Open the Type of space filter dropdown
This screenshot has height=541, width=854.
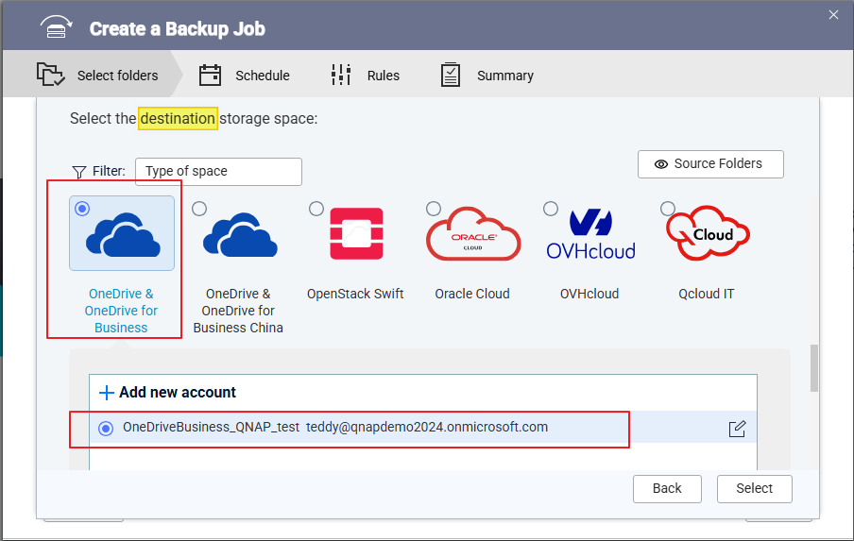coord(218,172)
